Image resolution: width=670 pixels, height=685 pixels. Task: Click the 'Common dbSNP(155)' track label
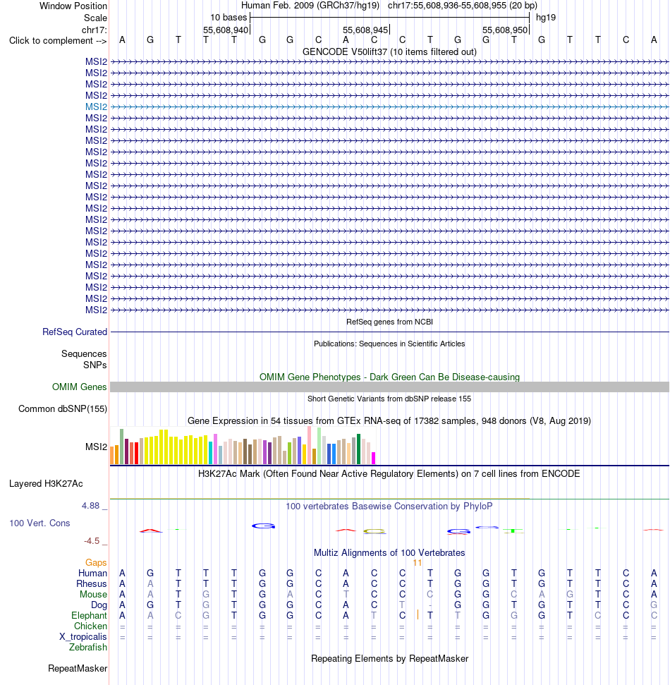pos(63,409)
